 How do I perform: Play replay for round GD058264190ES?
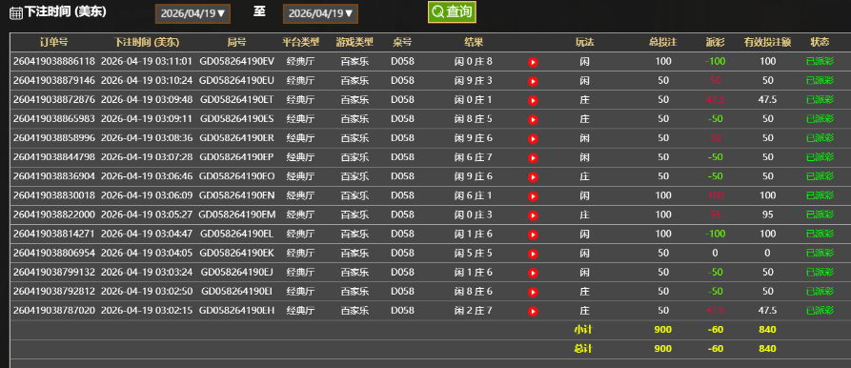click(533, 119)
